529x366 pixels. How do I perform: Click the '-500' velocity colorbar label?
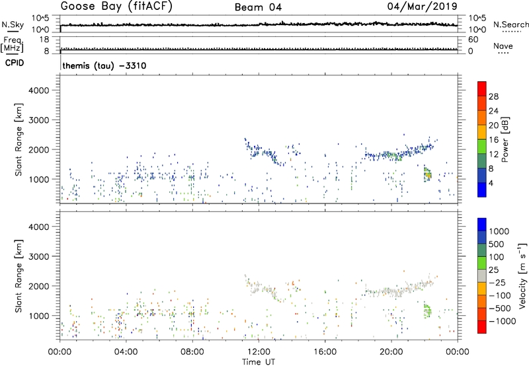click(500, 309)
